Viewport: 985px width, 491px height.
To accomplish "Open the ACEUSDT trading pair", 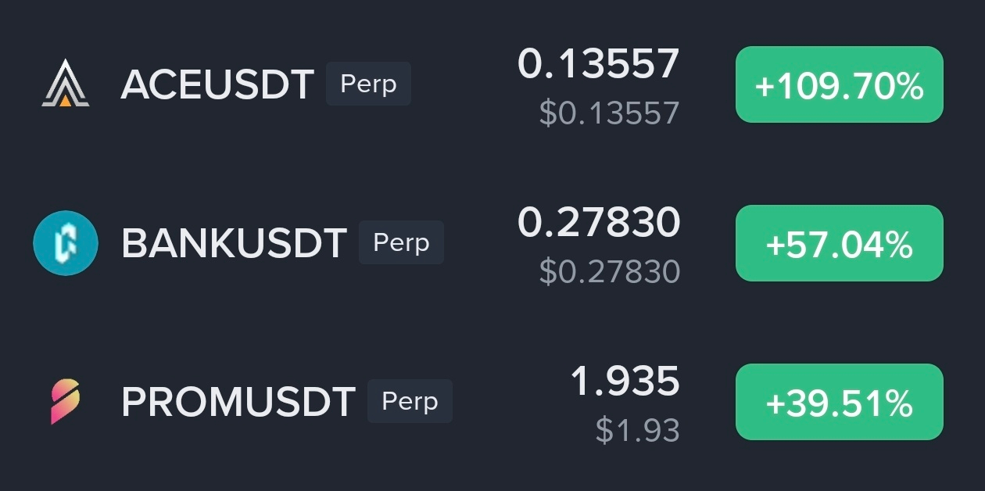I will [217, 84].
